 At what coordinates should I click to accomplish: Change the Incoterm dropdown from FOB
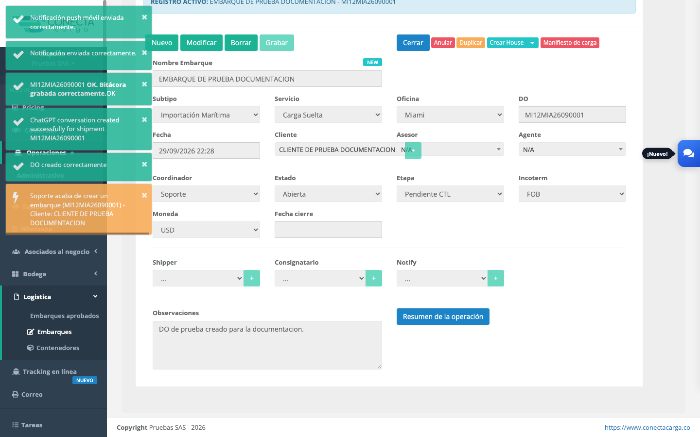tap(572, 194)
